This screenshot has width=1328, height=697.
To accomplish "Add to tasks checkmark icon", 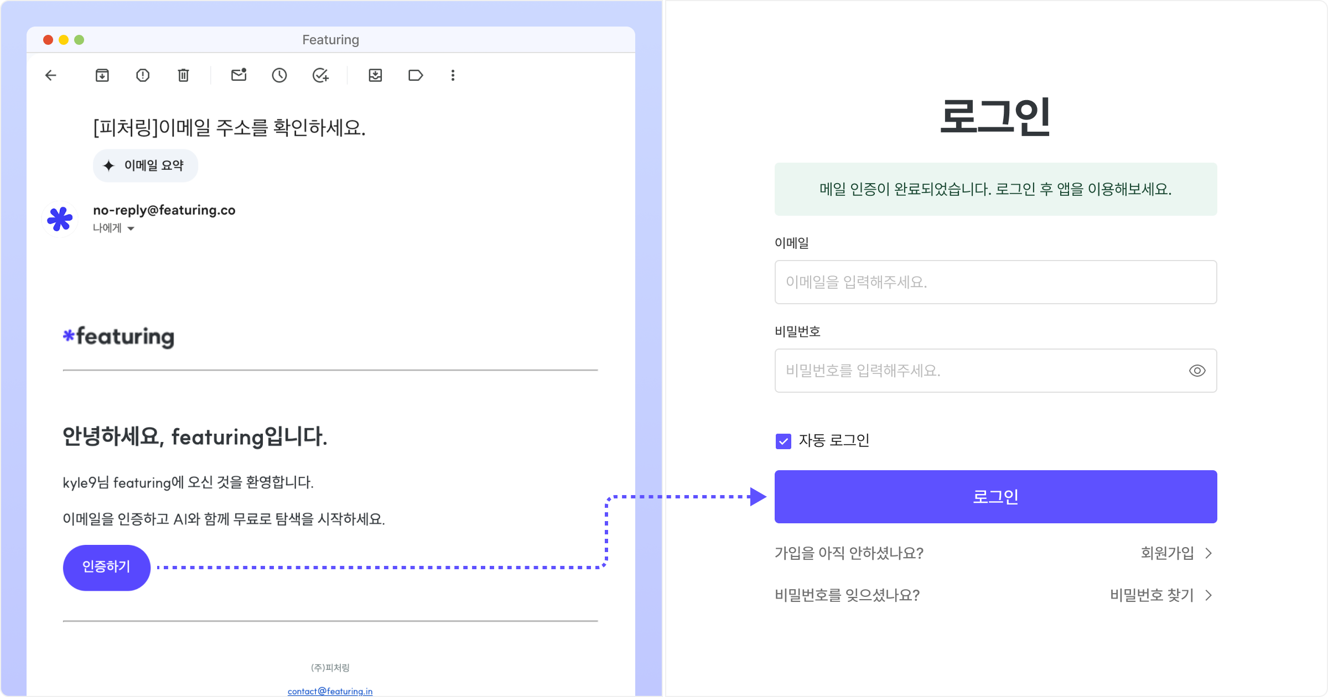I will [x=320, y=75].
